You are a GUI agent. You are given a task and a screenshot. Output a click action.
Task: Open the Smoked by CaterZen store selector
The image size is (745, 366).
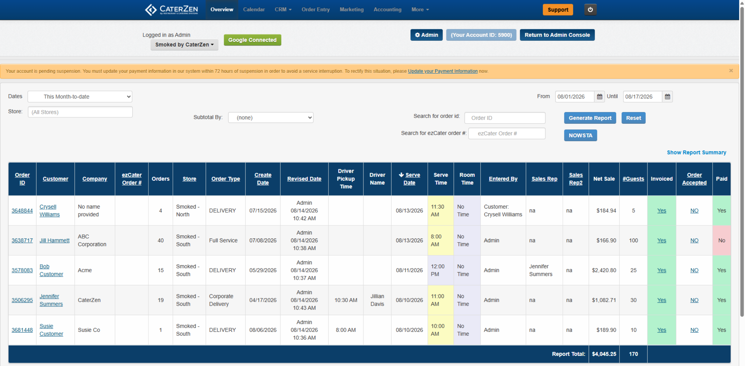click(x=184, y=45)
